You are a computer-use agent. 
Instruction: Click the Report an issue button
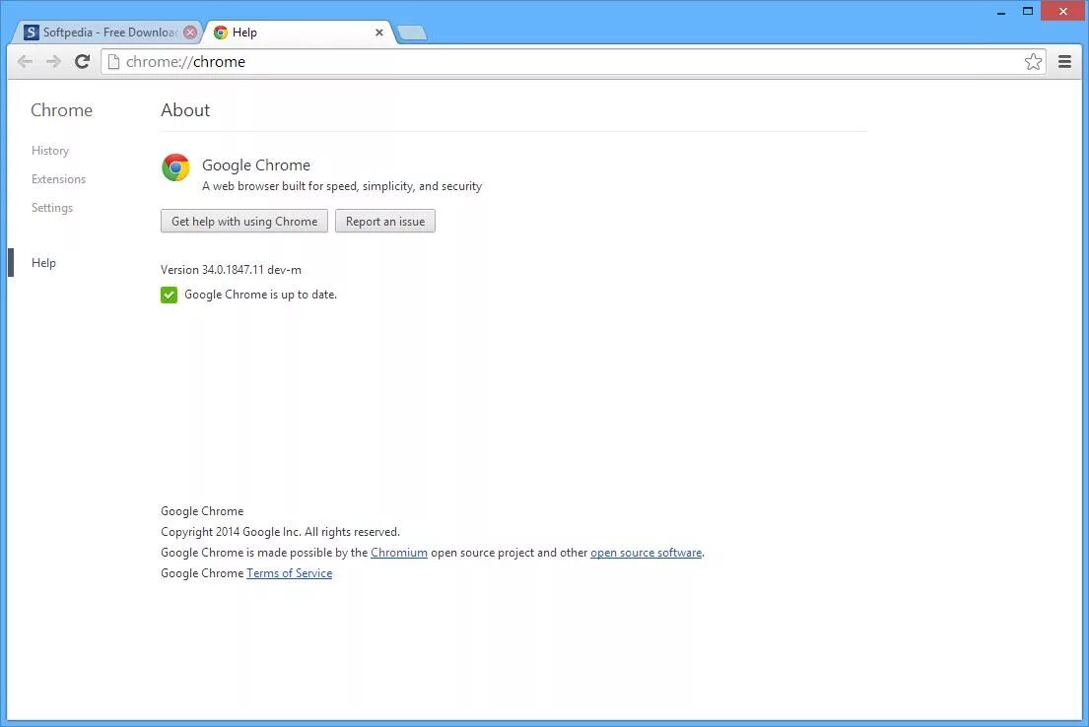[x=385, y=221]
